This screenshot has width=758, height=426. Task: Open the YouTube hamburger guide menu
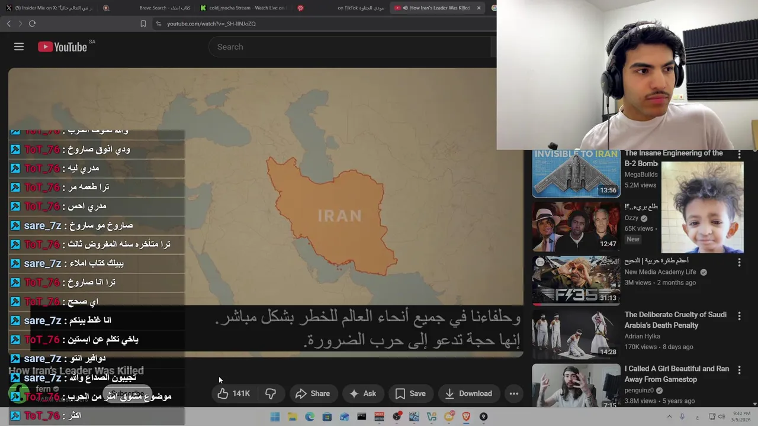tap(19, 47)
